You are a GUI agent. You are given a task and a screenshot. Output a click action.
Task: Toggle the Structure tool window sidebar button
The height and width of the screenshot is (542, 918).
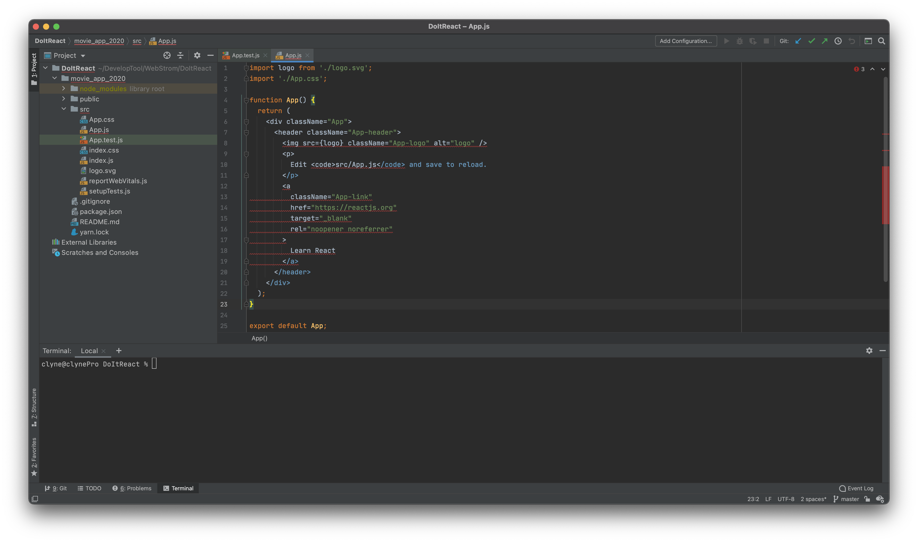coord(34,407)
